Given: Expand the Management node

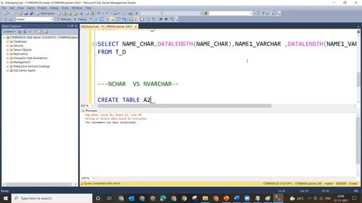Looking at the screenshot, I should (x=7, y=63).
